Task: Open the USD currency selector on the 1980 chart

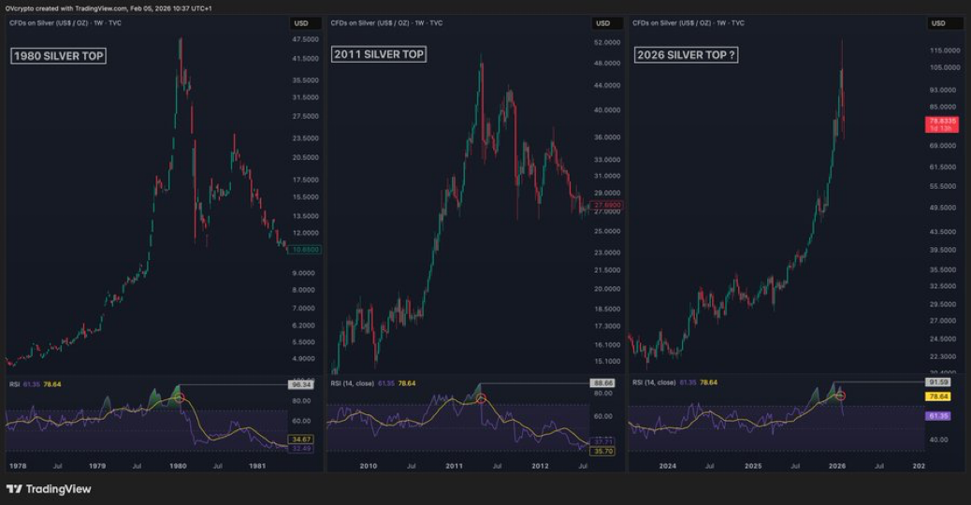Action: pos(305,22)
